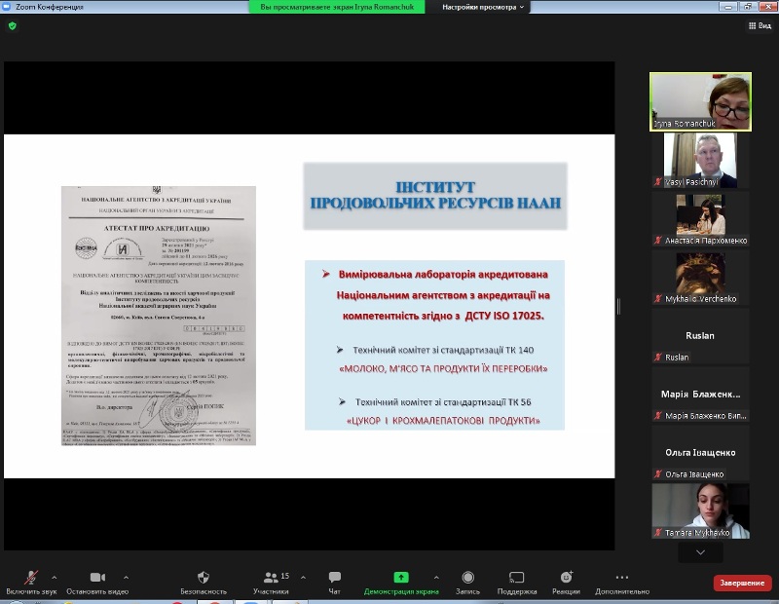This screenshot has width=779, height=604.
Task: Select the Ольга Іващенко participant tile
Action: point(700,452)
